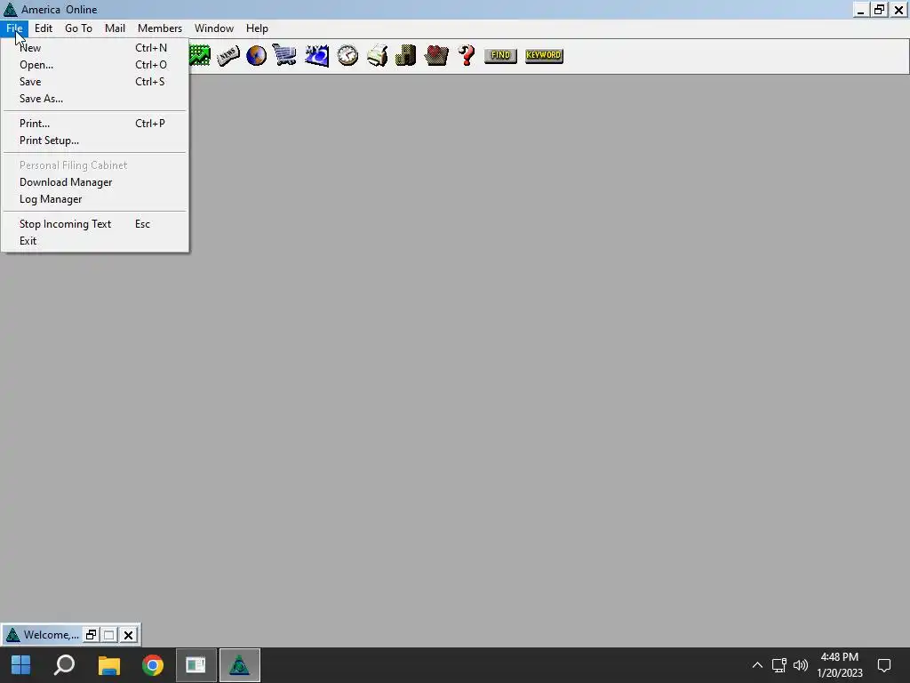Click the America Online title bar logo

pos(10,9)
